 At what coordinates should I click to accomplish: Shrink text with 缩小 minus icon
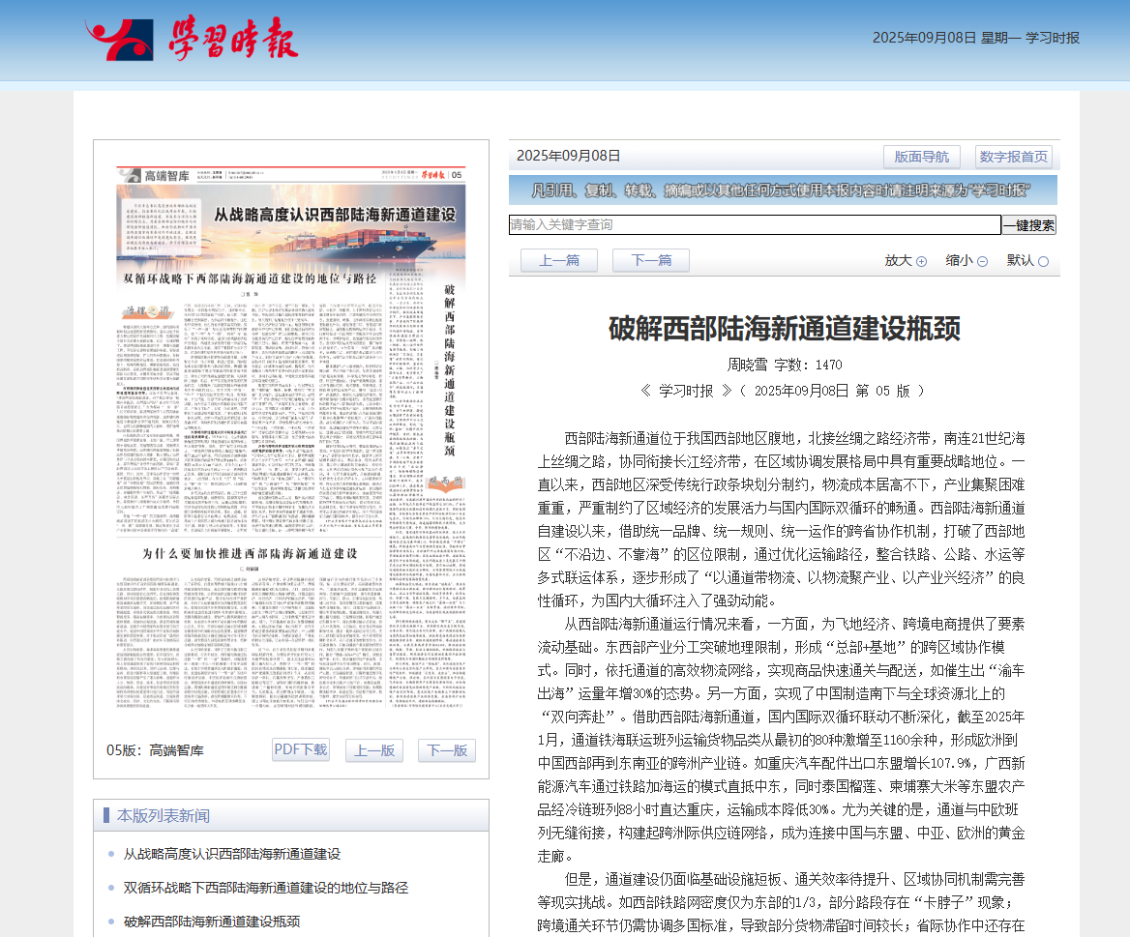[x=982, y=261]
